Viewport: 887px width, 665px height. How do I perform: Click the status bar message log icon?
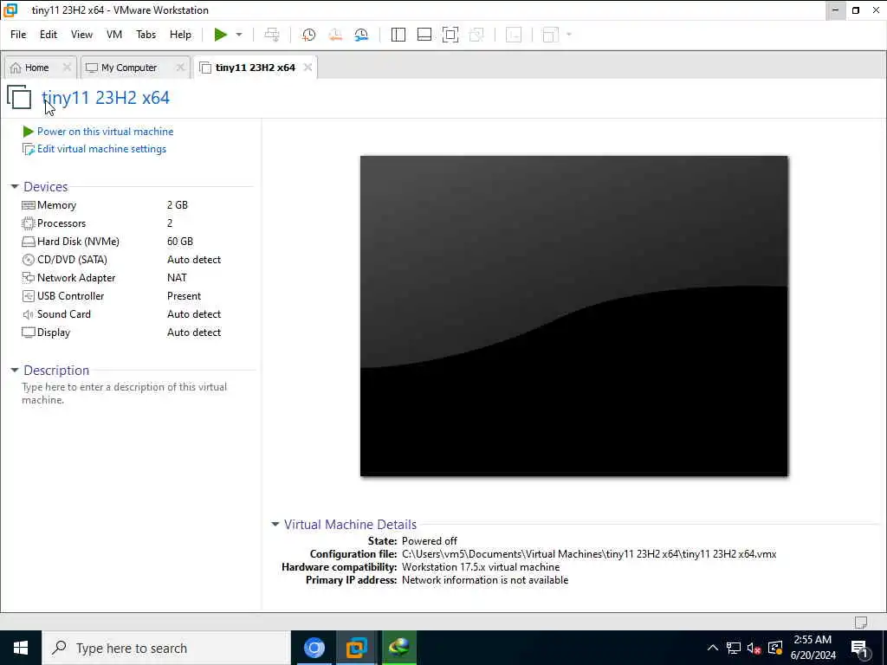pyautogui.click(x=861, y=622)
